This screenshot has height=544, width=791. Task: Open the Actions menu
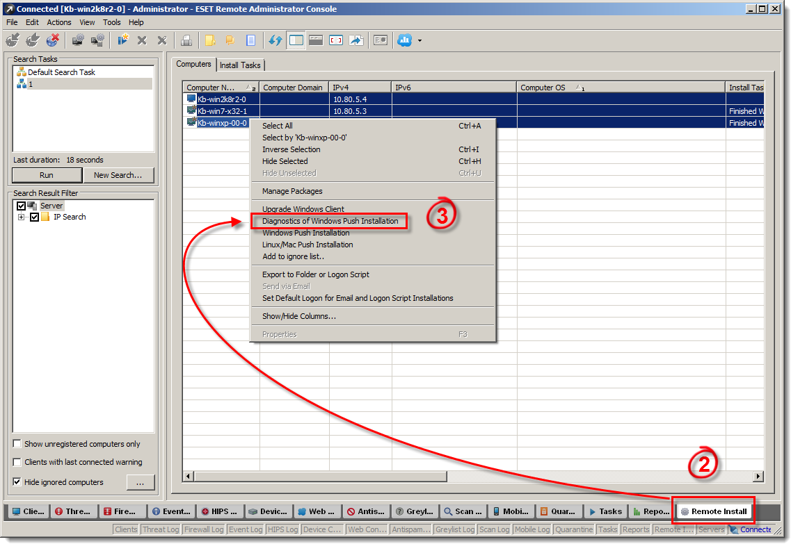pos(59,22)
